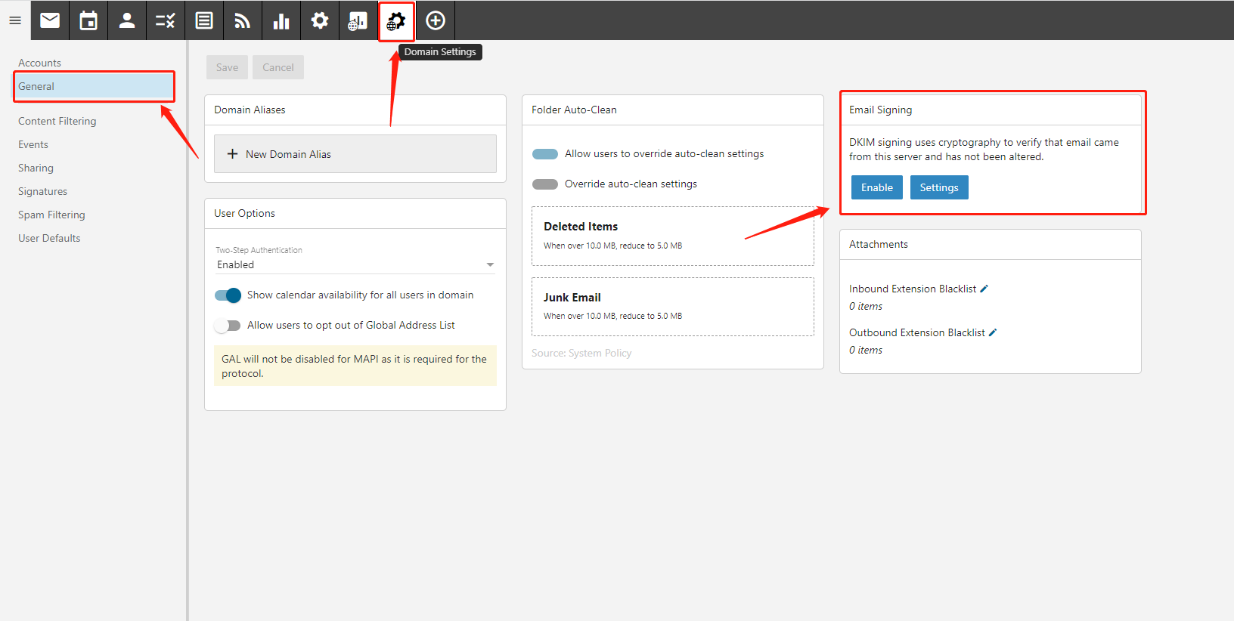
Task: Open the Contacts person icon
Action: pos(127,20)
